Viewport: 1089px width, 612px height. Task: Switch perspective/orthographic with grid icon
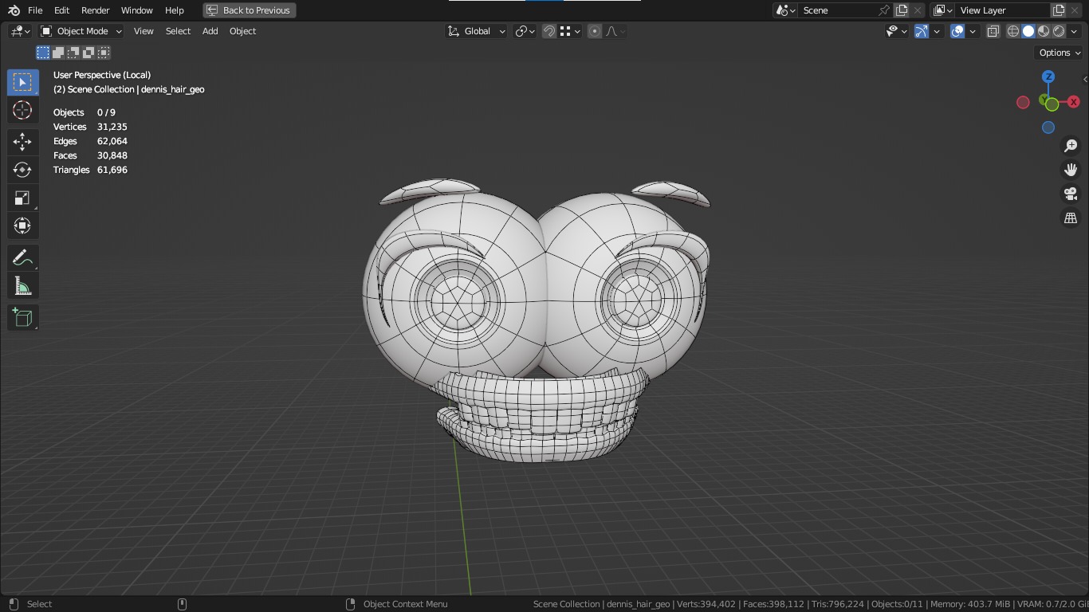click(1071, 218)
